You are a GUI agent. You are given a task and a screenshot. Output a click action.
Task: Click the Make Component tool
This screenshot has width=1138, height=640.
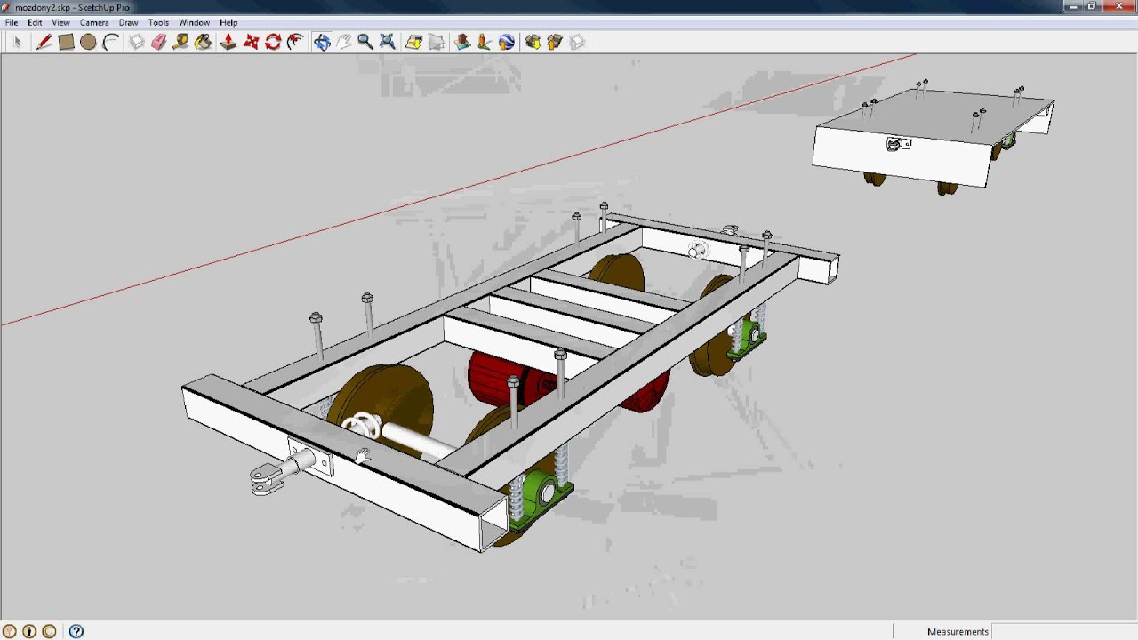136,42
